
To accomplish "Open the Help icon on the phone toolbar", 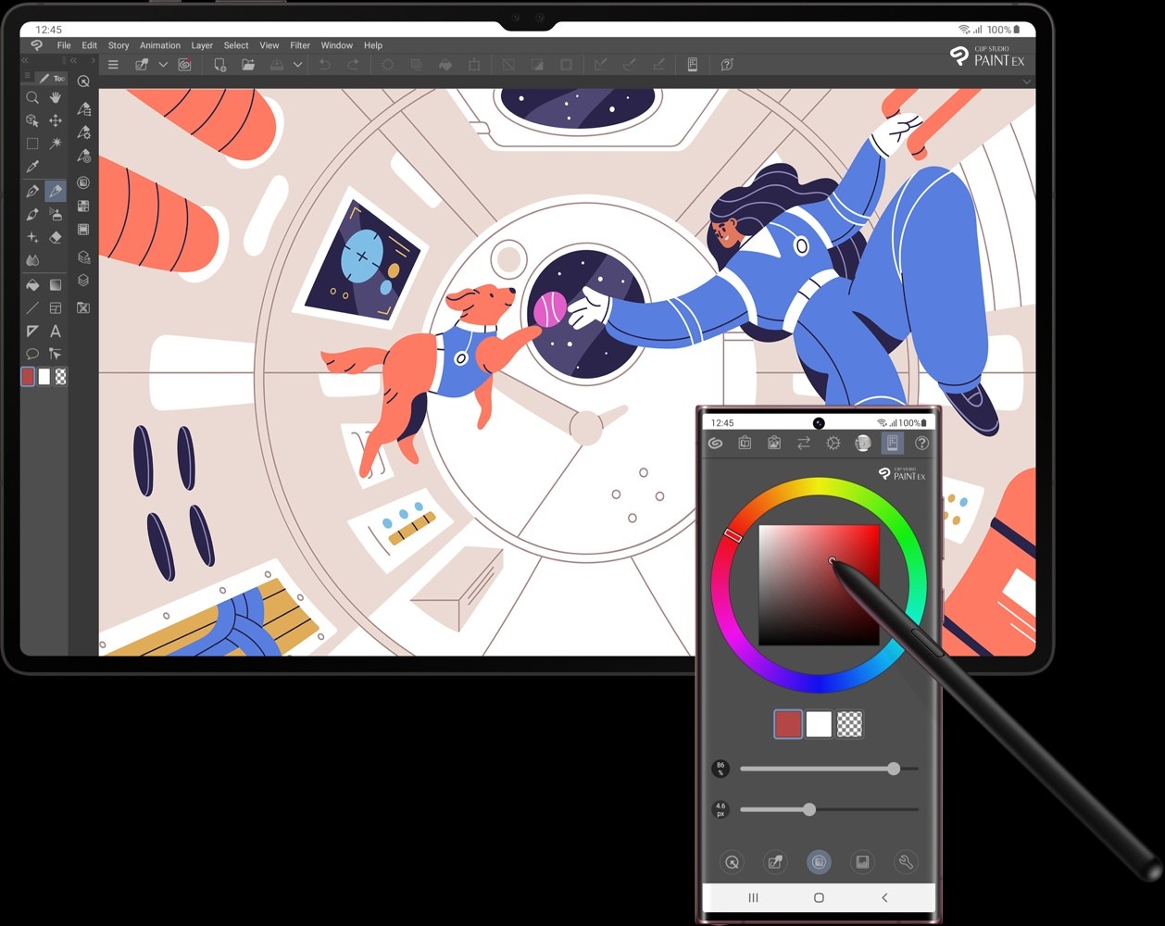I will coord(921,443).
